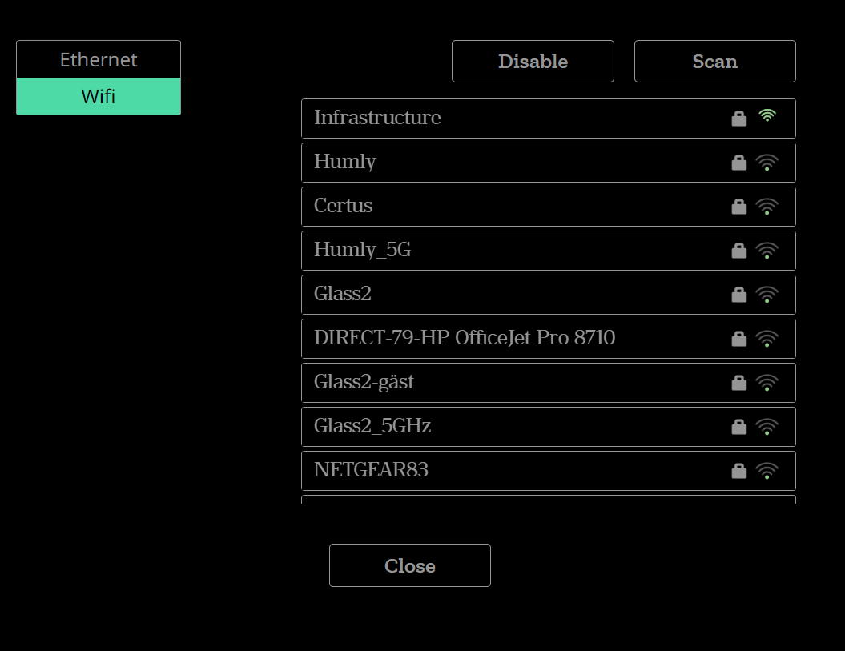
Task: Click the wifi signal icon on the Glass2 row
Action: pyautogui.click(x=767, y=295)
